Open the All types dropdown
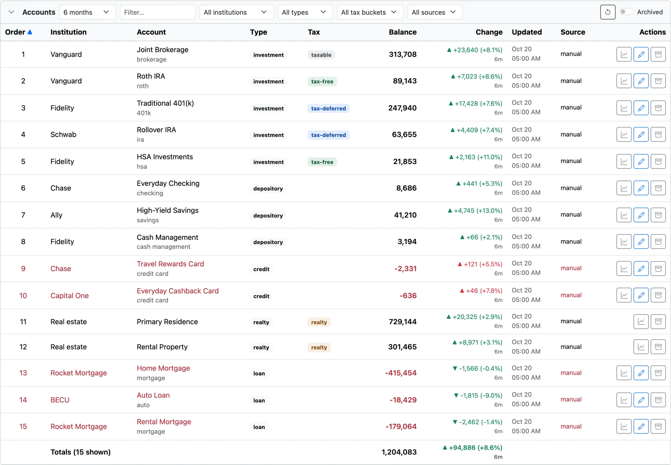Viewport: 671px width, 465px height. [x=305, y=12]
